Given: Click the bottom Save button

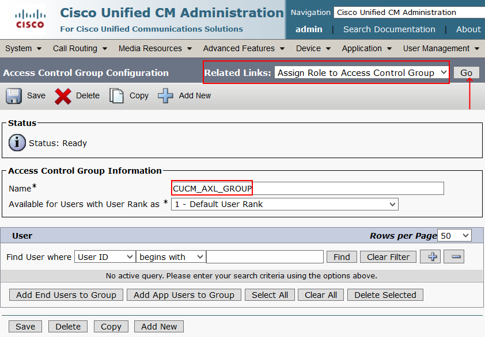Looking at the screenshot, I should tap(25, 326).
